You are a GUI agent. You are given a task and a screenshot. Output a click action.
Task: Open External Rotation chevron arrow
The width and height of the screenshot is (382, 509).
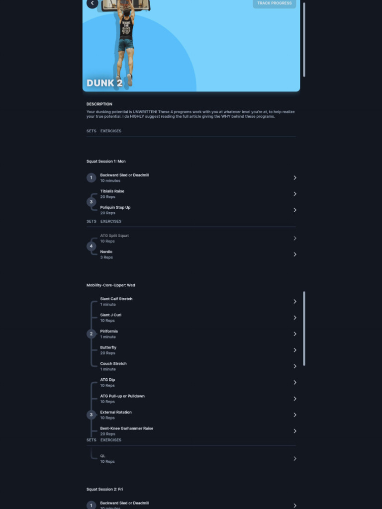294,415
